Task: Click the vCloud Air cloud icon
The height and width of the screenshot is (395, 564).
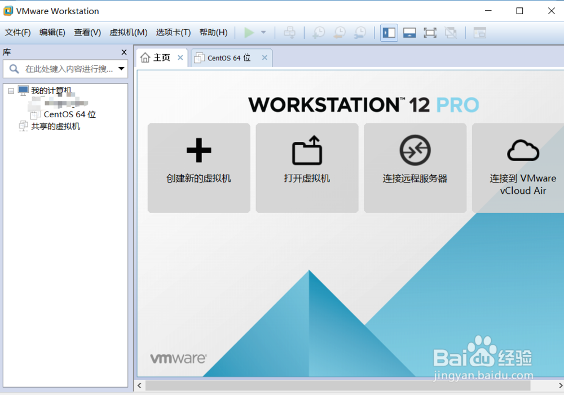Action: coord(523,150)
